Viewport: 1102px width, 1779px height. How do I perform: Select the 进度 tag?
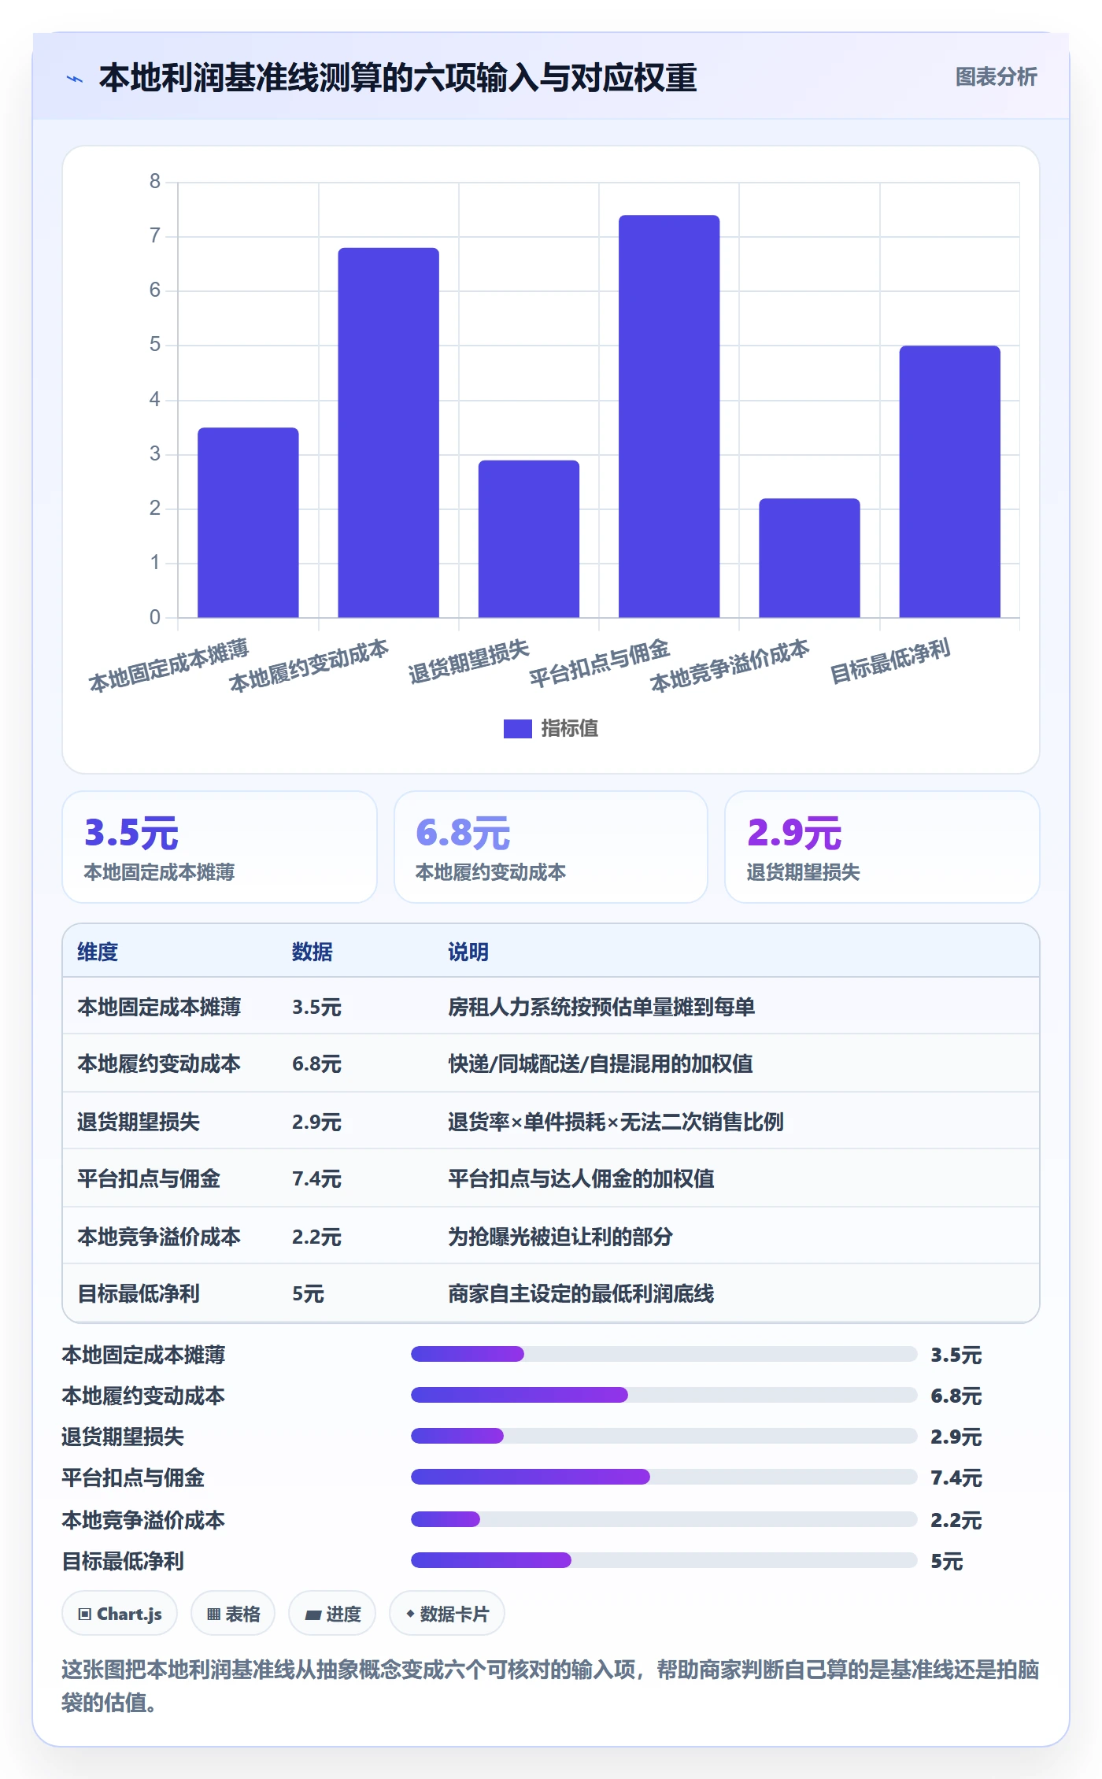pos(332,1614)
